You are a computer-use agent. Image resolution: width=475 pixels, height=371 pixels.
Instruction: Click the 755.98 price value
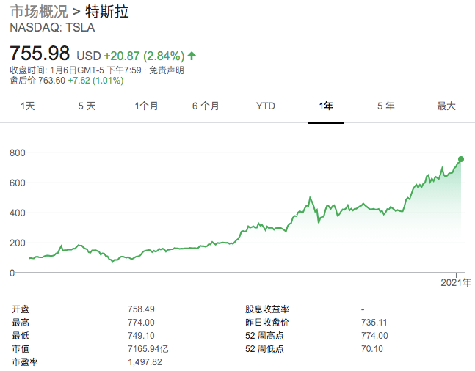tap(40, 54)
